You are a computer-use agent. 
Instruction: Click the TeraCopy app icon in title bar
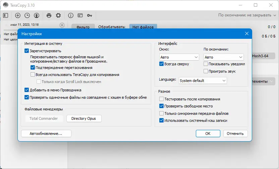(x=5, y=5)
